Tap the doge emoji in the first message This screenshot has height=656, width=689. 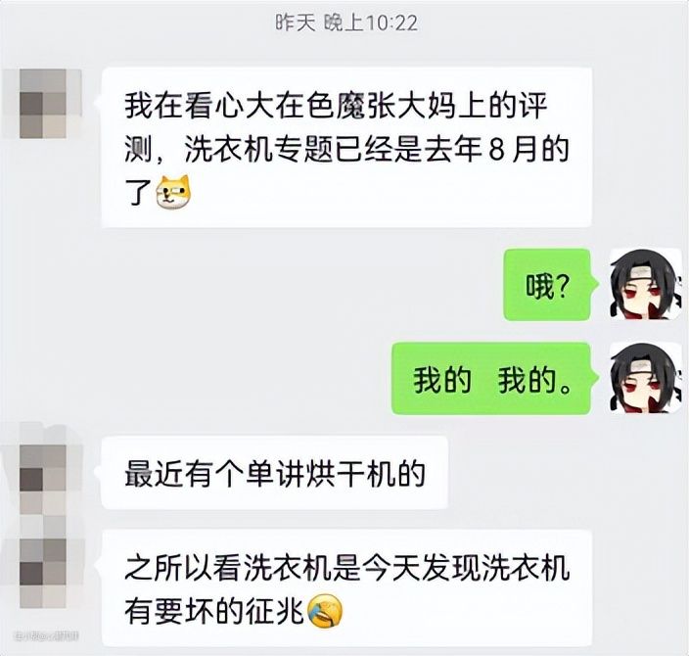(x=174, y=192)
